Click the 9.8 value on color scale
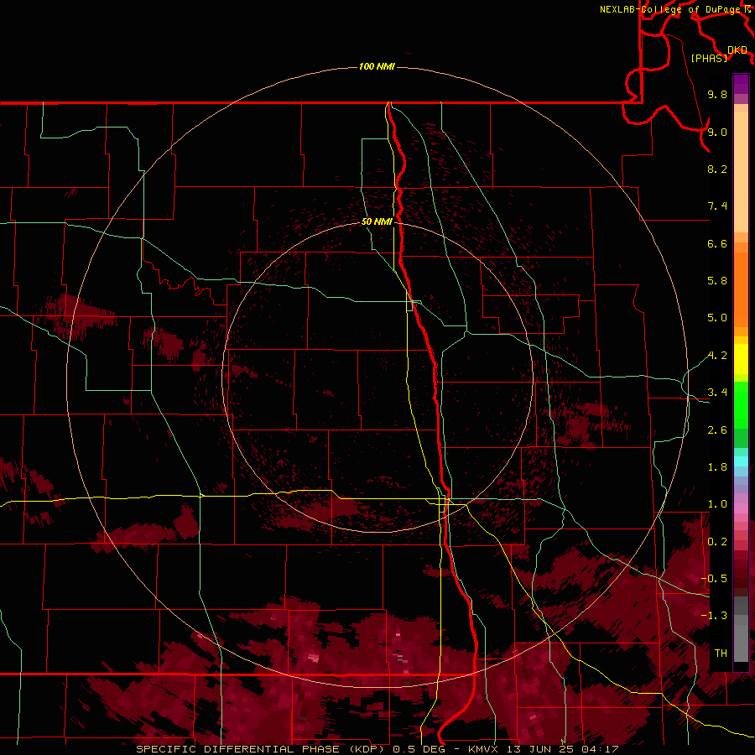 pyautogui.click(x=717, y=94)
